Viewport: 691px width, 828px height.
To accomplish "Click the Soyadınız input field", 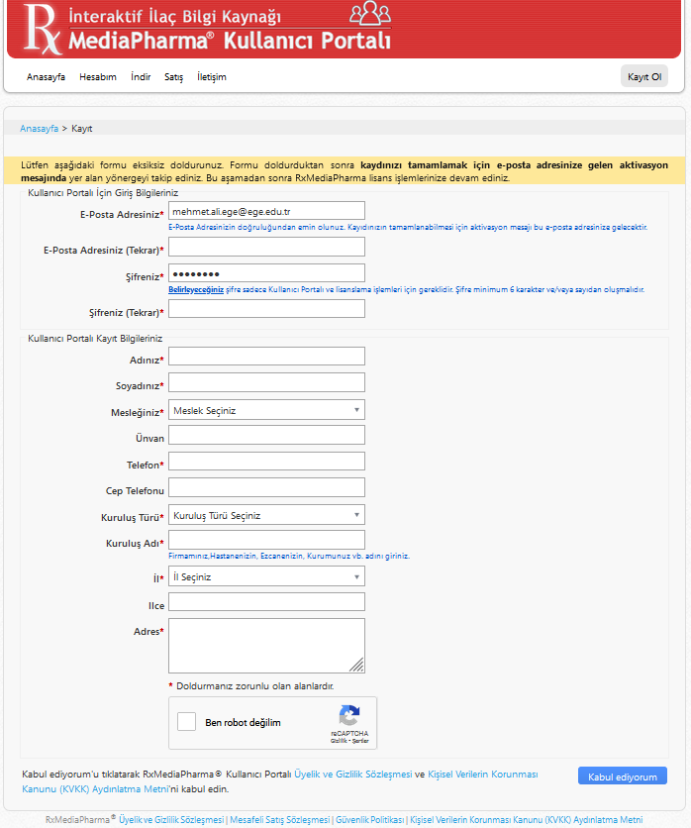I will pos(266,382).
